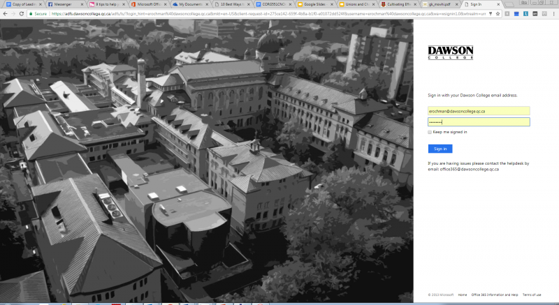559x305 pixels.
Task: Click the light gray extension icon before the menu
Action: click(544, 13)
